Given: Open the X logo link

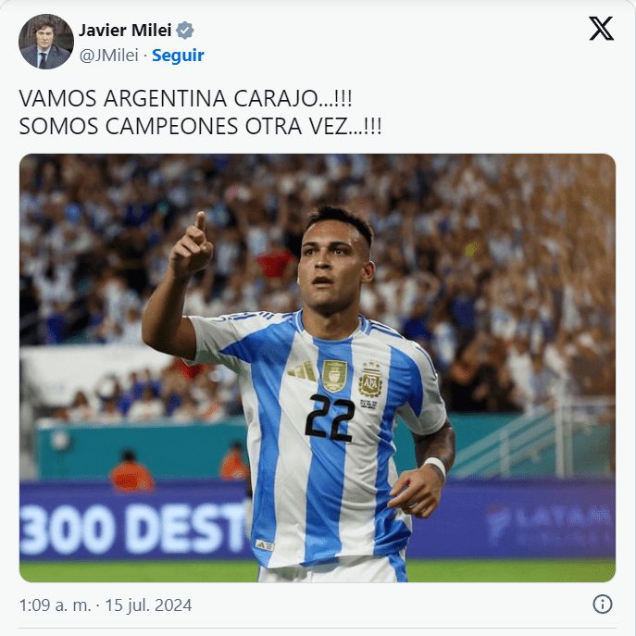Looking at the screenshot, I should (x=601, y=29).
